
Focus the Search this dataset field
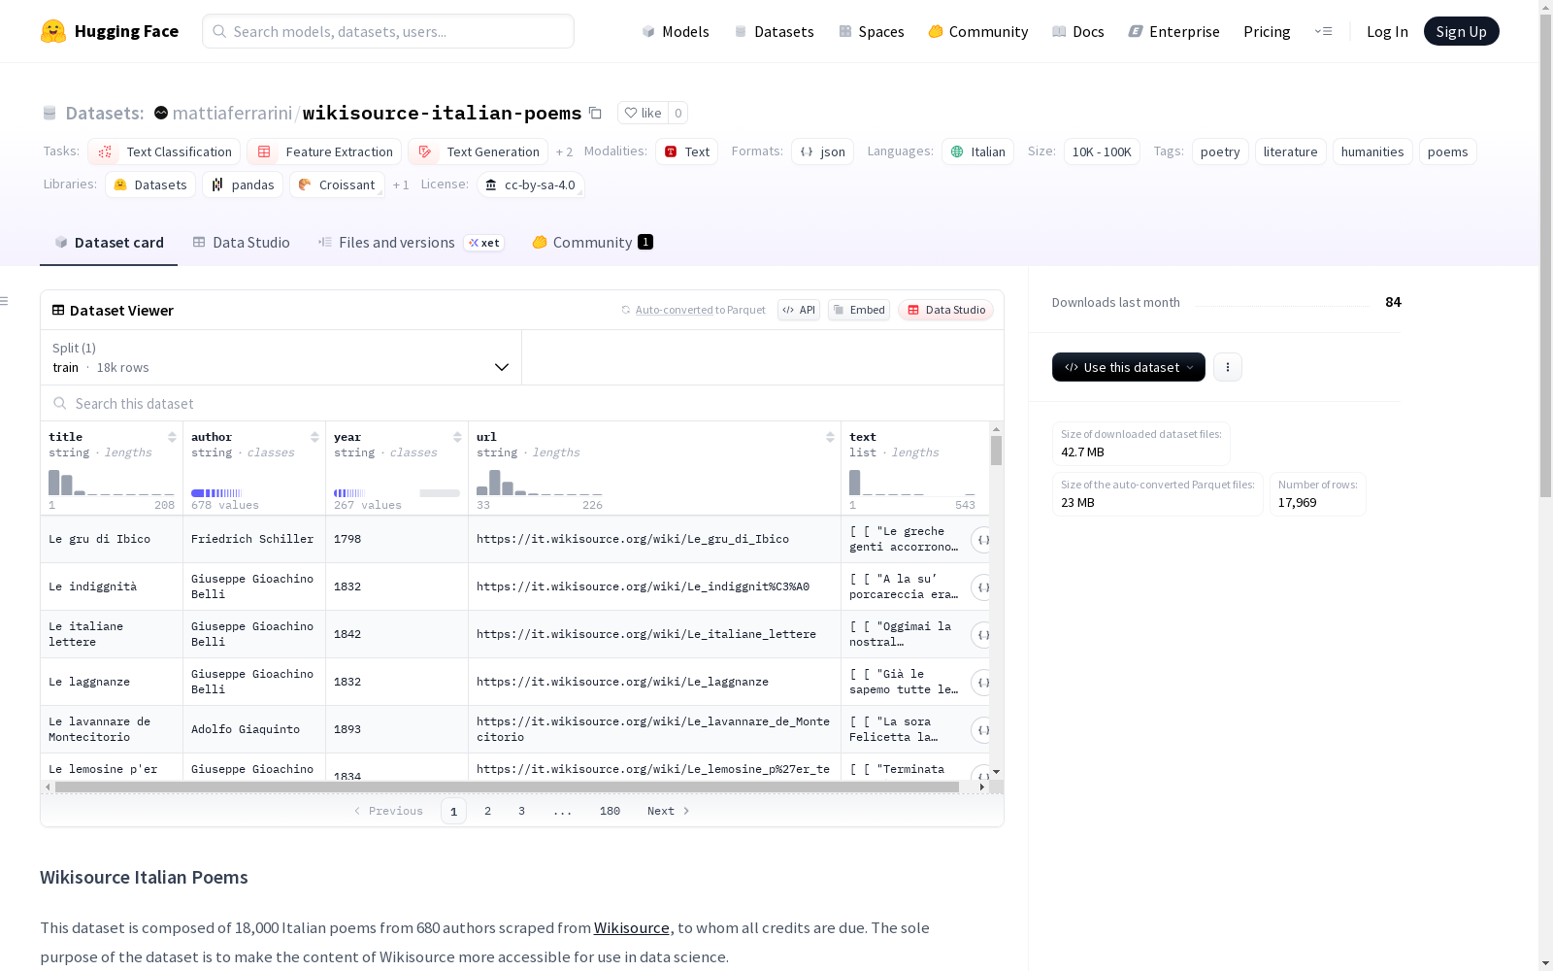(522, 403)
